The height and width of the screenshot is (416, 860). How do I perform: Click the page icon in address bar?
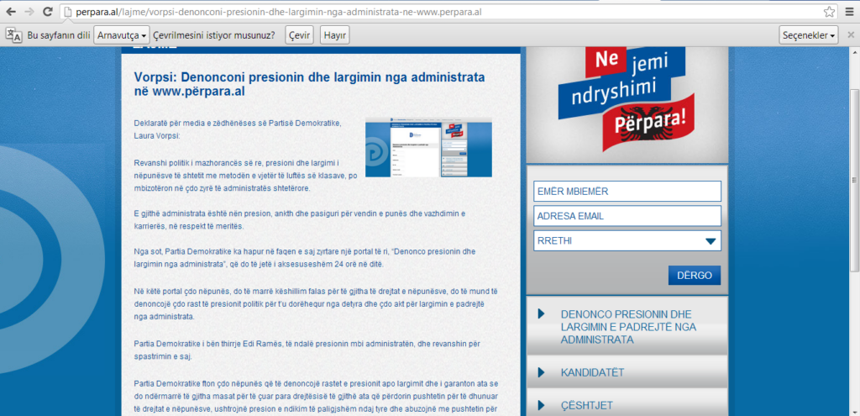(x=67, y=12)
